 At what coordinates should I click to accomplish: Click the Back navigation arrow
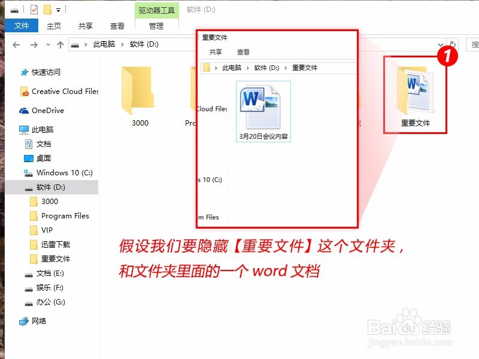[17, 44]
